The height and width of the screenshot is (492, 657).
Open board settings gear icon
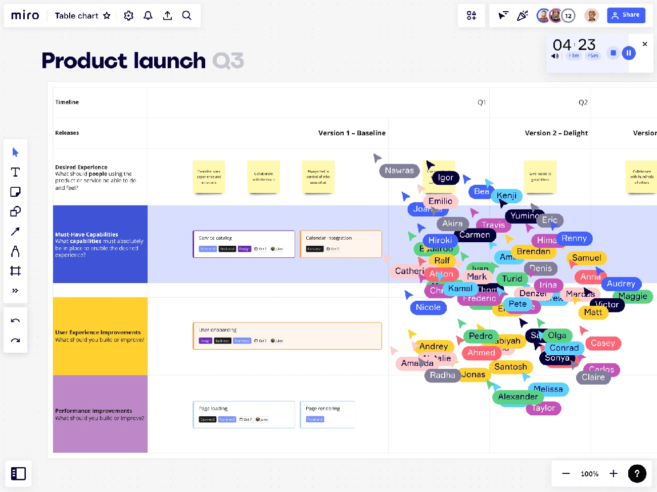point(128,16)
